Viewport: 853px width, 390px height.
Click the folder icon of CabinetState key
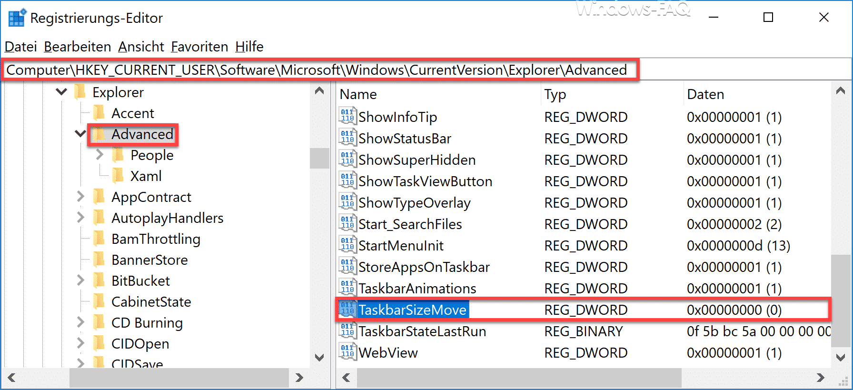coord(99,301)
